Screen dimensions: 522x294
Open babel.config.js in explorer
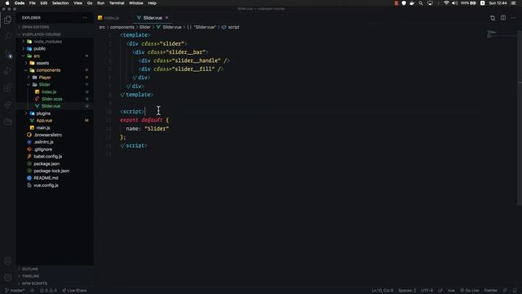tap(47, 156)
